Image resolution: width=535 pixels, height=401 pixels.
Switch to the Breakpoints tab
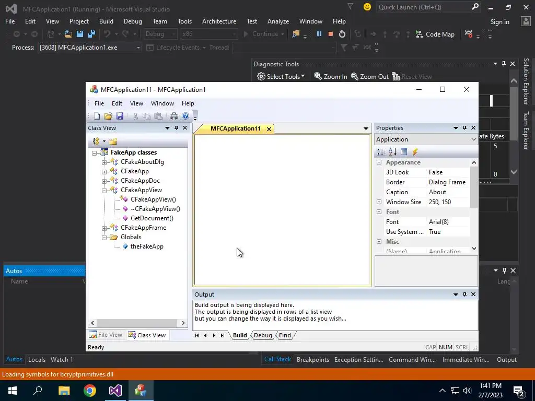coord(313,359)
